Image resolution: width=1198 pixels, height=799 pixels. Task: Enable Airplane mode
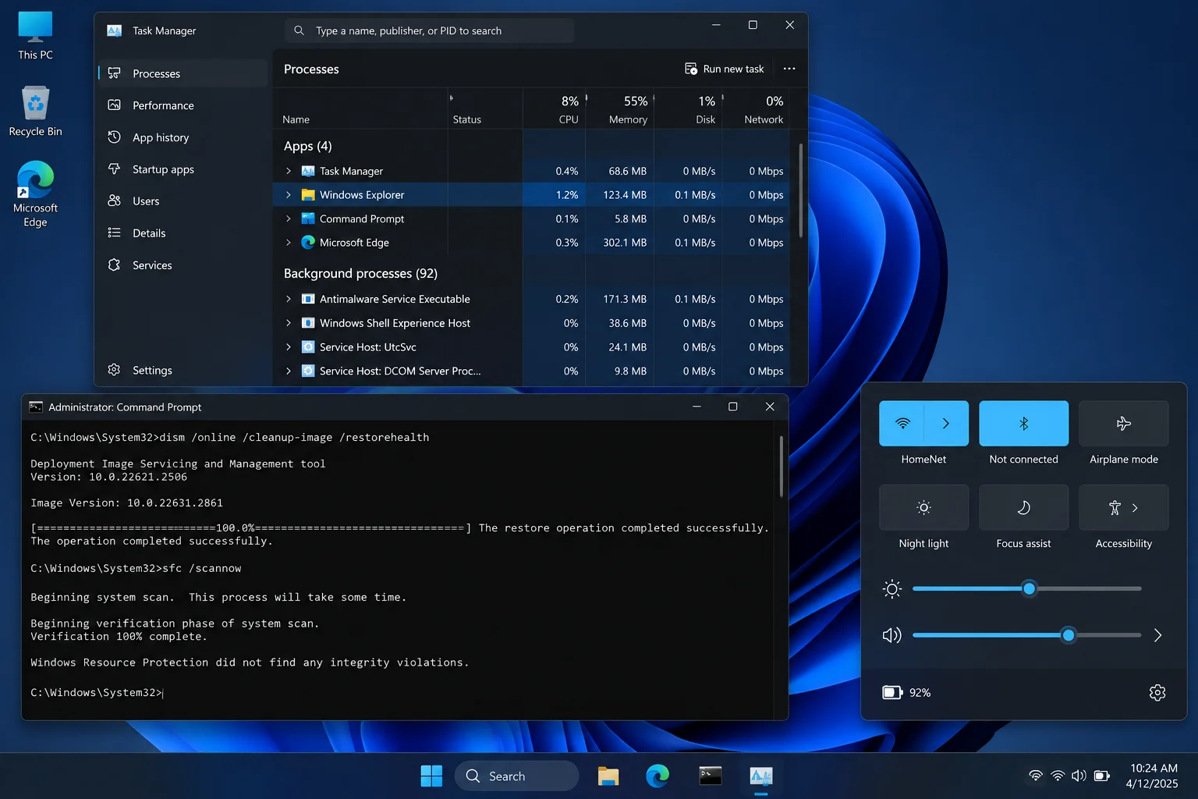(1123, 424)
